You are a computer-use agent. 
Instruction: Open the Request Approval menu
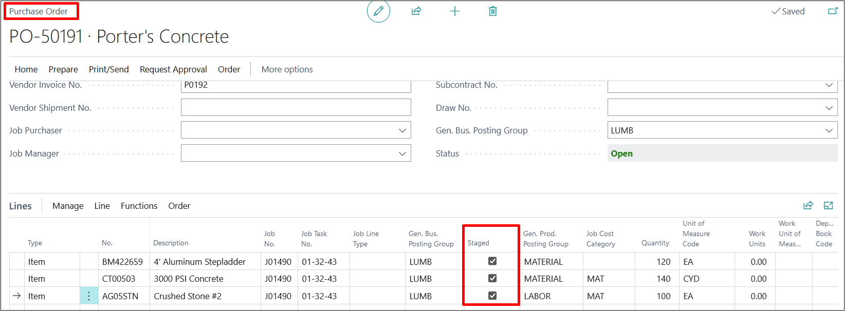point(173,69)
